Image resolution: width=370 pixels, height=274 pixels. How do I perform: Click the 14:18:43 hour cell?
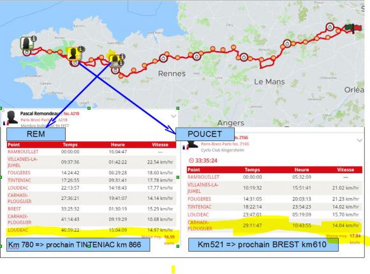pyautogui.click(x=118, y=188)
